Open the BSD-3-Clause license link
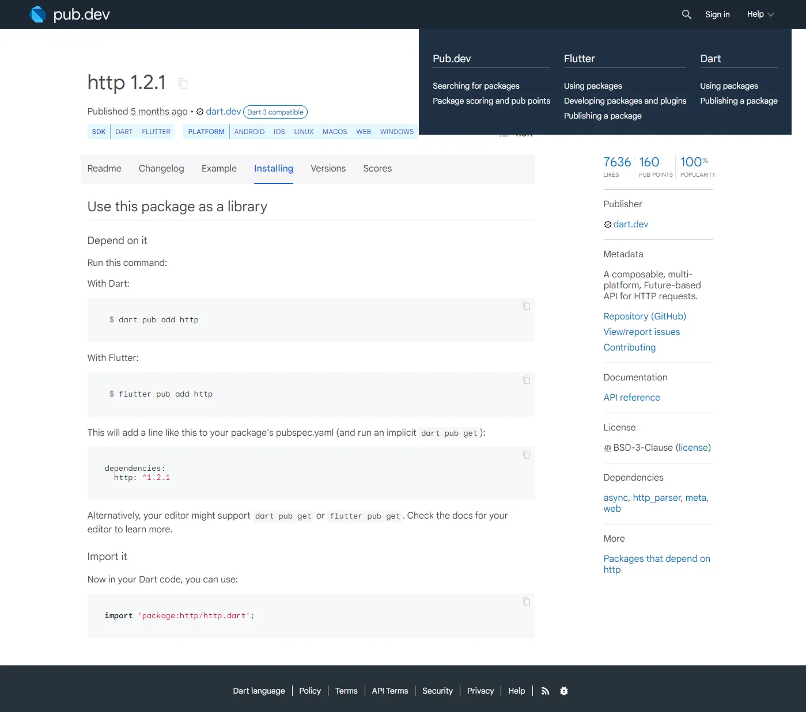This screenshot has height=712, width=806. click(693, 448)
